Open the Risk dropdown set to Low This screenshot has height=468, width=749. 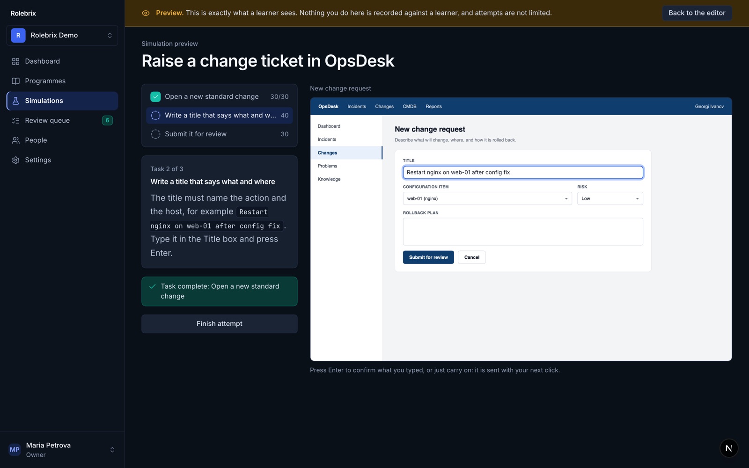tap(610, 198)
